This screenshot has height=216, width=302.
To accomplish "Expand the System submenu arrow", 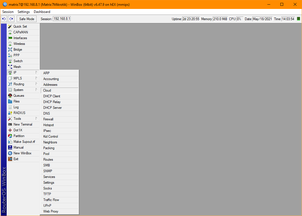I will pos(36,90).
